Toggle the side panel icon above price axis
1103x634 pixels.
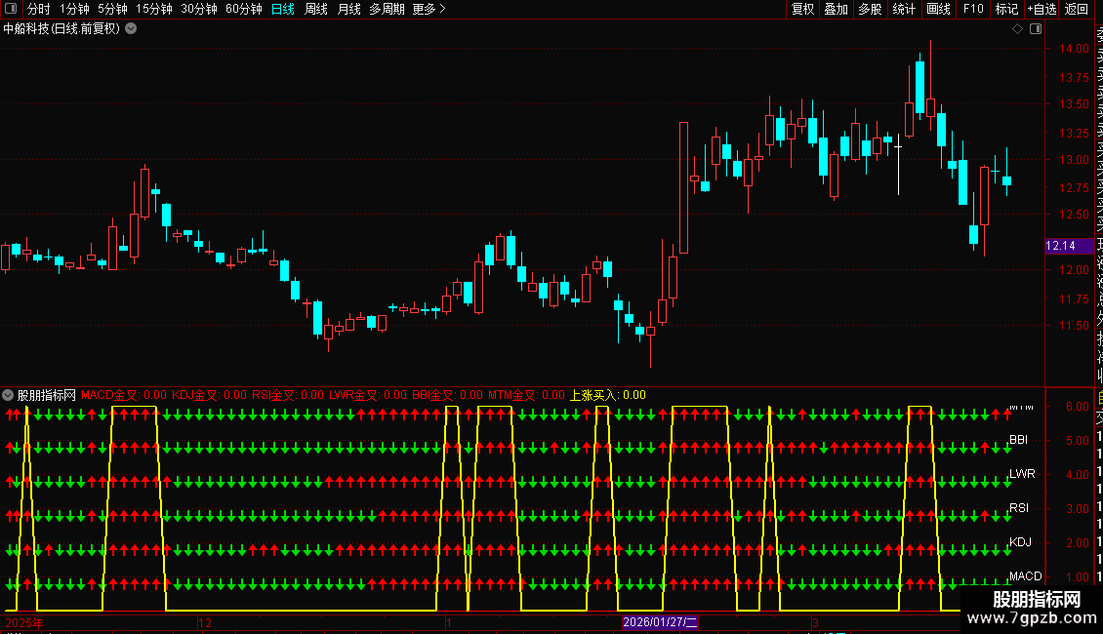point(1036,29)
